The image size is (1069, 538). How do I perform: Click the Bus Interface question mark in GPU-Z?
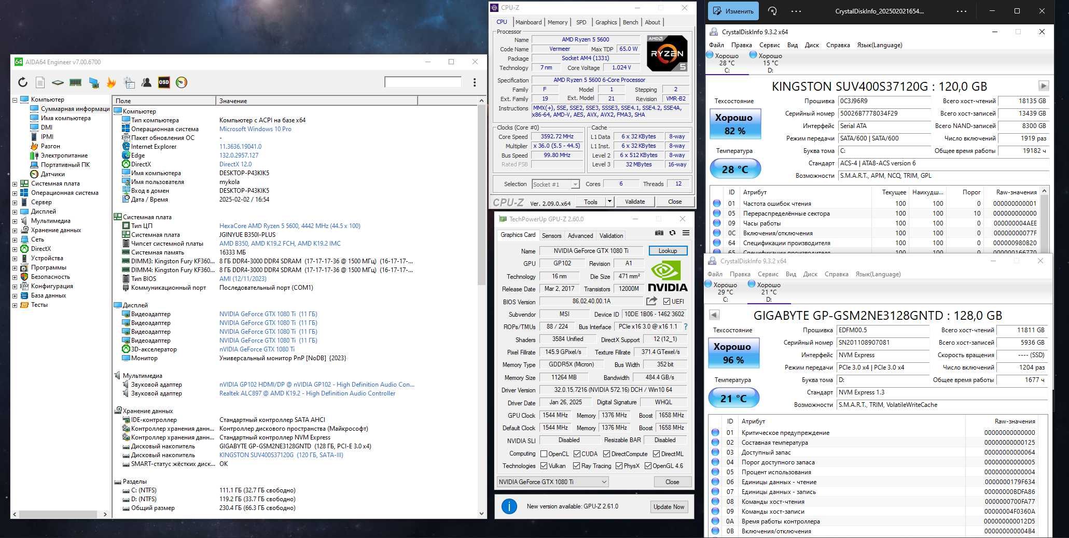click(686, 327)
